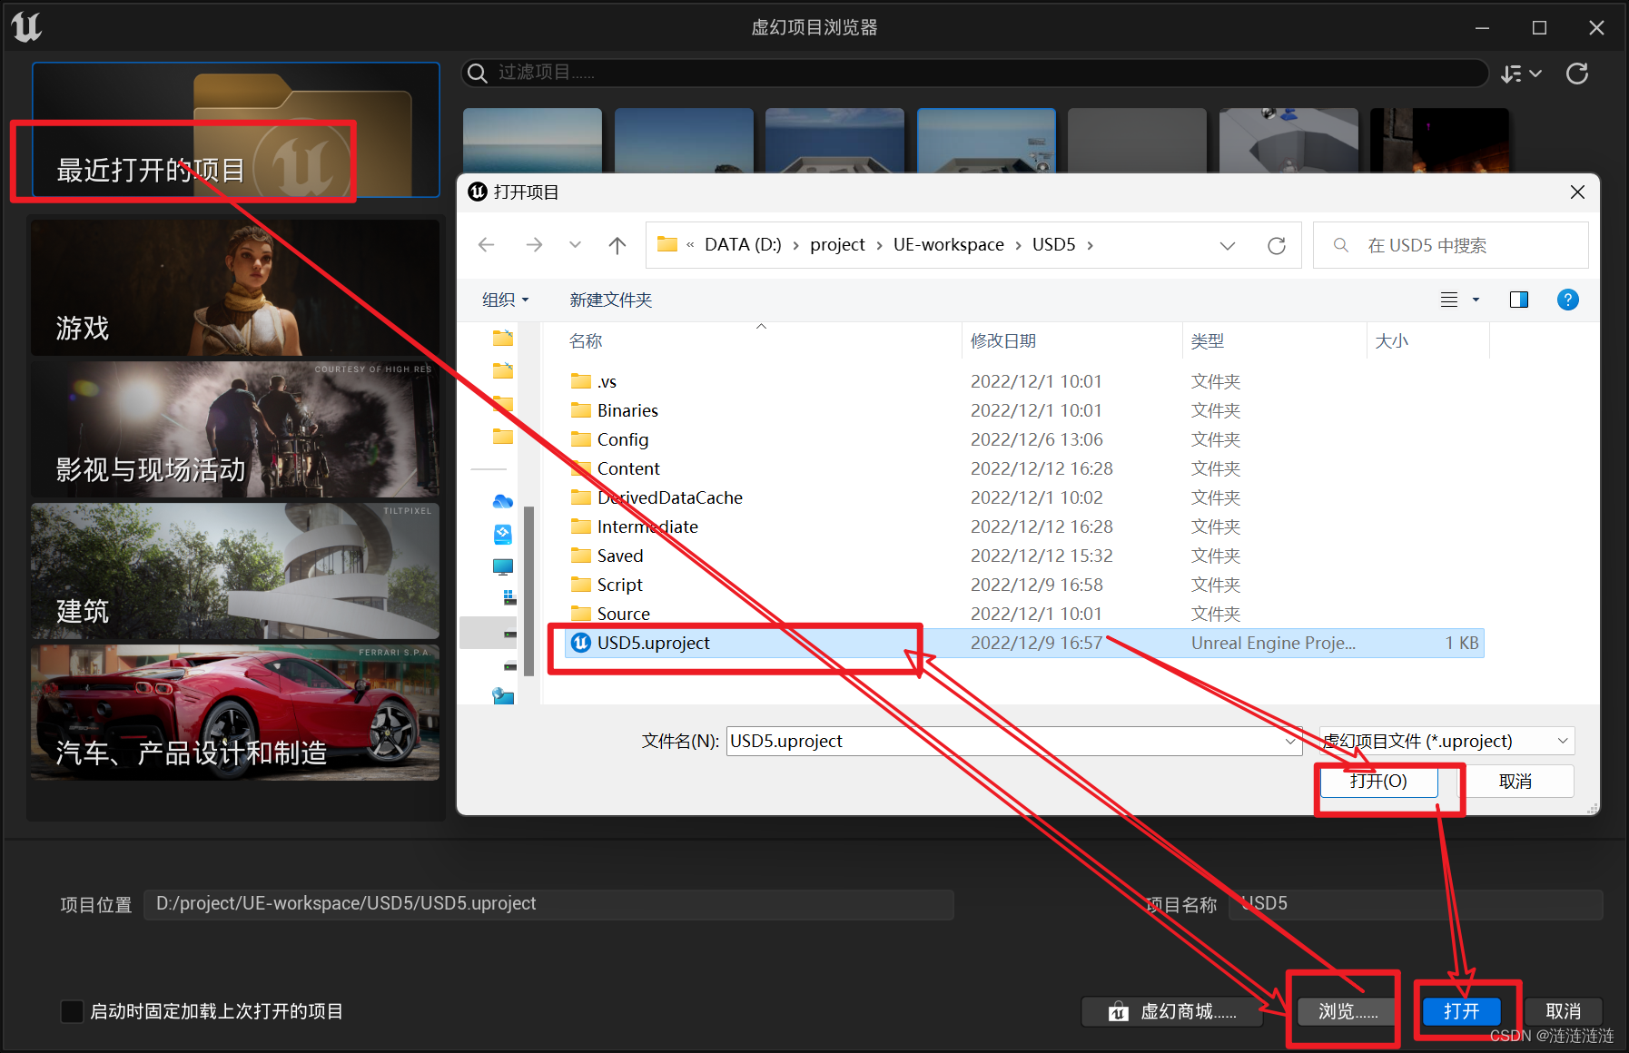Select the DerivedDataCache folder

pos(1024,497)
